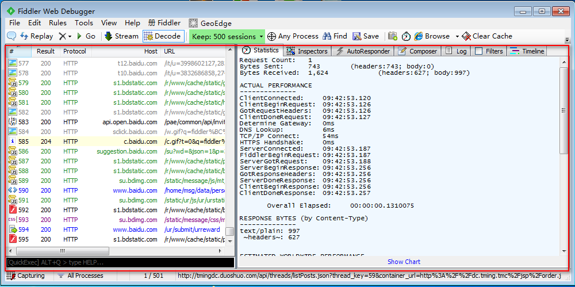Screen dimensions: 575x287
Task: Open the Rules menu
Action: [x=57, y=23]
